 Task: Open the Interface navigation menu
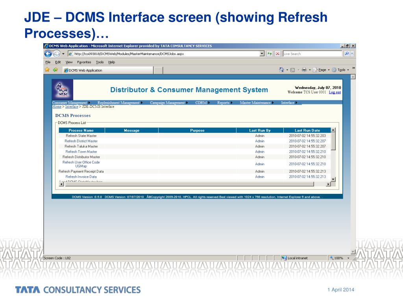(x=289, y=103)
